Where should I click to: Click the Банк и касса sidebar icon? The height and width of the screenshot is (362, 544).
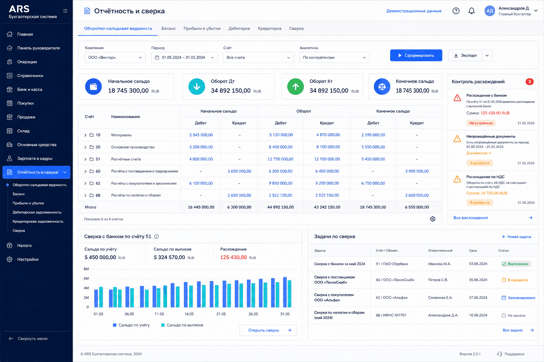pos(10,89)
